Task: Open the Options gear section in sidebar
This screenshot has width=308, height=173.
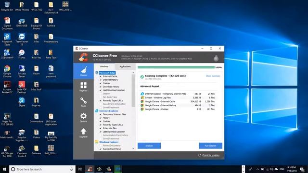Action: click(x=83, y=117)
